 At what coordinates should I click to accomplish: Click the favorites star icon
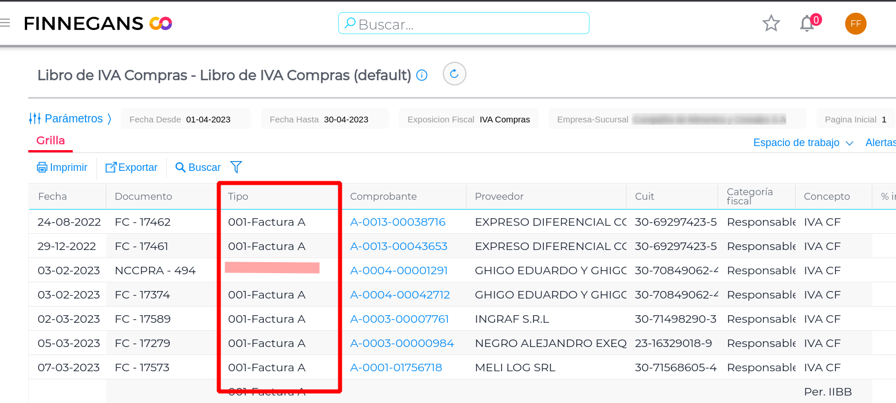click(771, 24)
